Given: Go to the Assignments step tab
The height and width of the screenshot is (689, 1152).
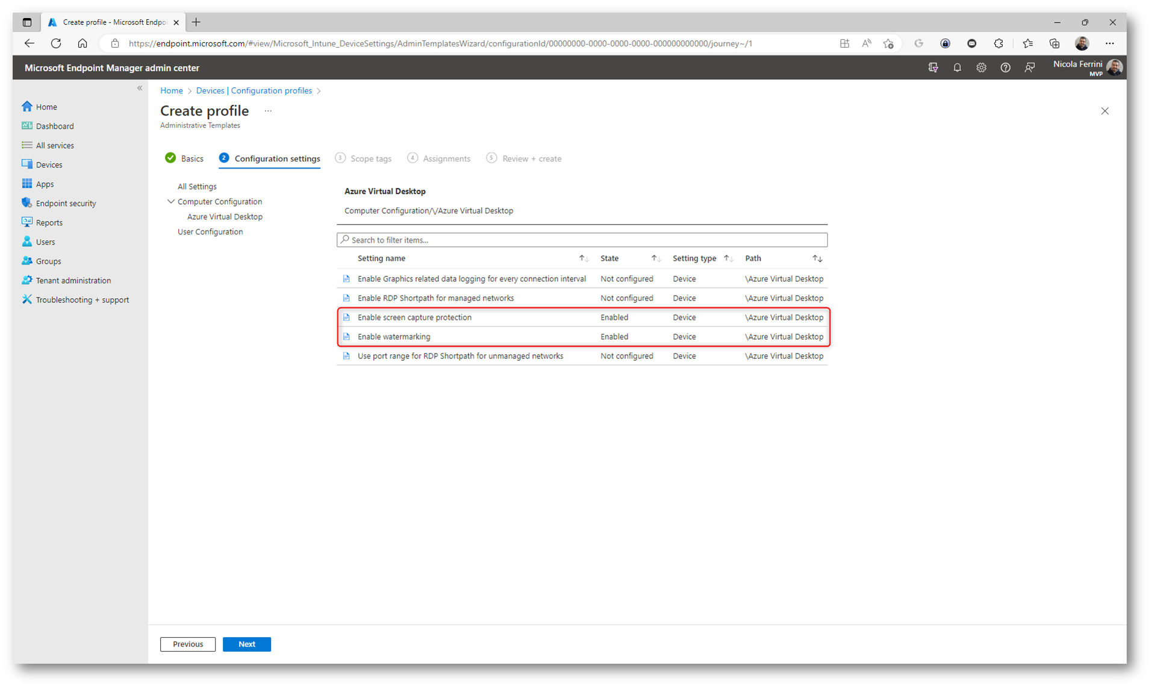Looking at the screenshot, I should tap(439, 158).
